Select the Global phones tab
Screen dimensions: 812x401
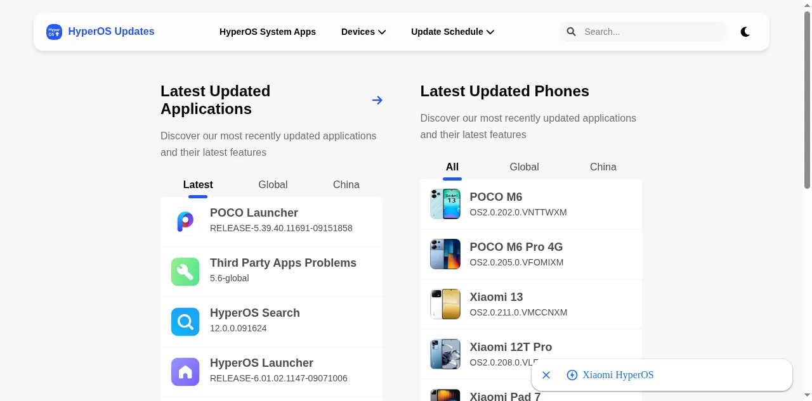coord(524,167)
